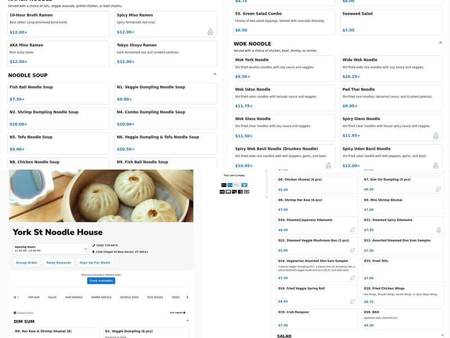Toggle Collapse Menu
This screenshot has height=338, width=450.
tap(24, 313)
